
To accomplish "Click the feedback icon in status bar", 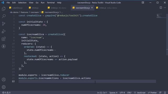I will (160, 92).
